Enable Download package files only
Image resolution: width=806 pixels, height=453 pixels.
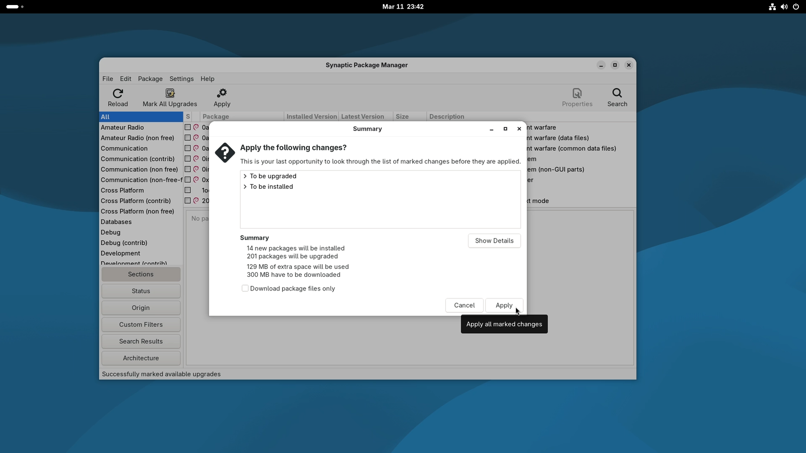coord(245,288)
